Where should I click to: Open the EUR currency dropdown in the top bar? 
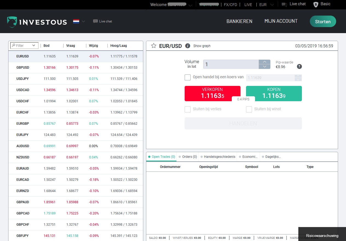271,4
